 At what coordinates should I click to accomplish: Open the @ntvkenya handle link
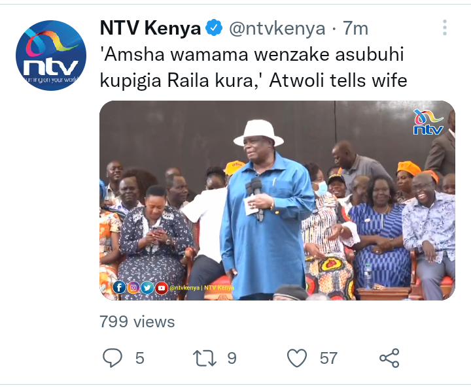click(277, 29)
